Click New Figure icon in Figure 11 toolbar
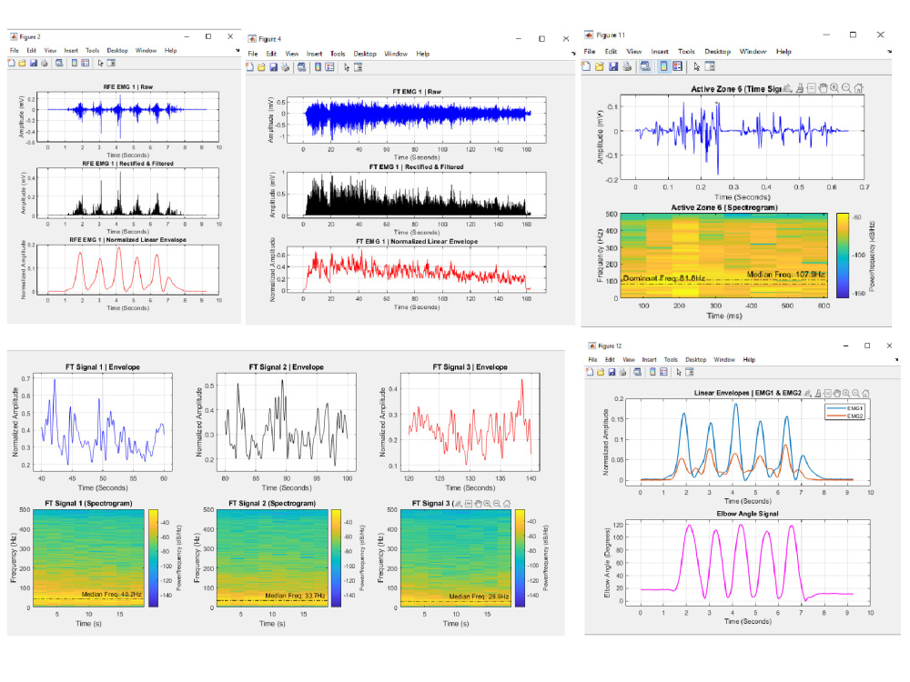The width and height of the screenshot is (910, 682). tap(585, 66)
